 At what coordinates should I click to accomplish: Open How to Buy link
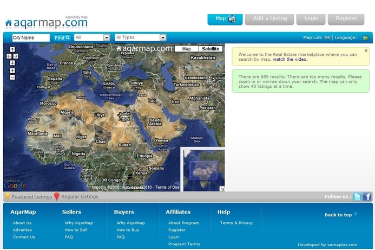(128, 230)
